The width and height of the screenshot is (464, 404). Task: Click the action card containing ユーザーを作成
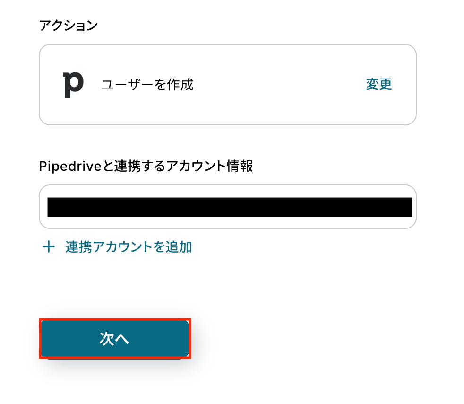point(228,85)
